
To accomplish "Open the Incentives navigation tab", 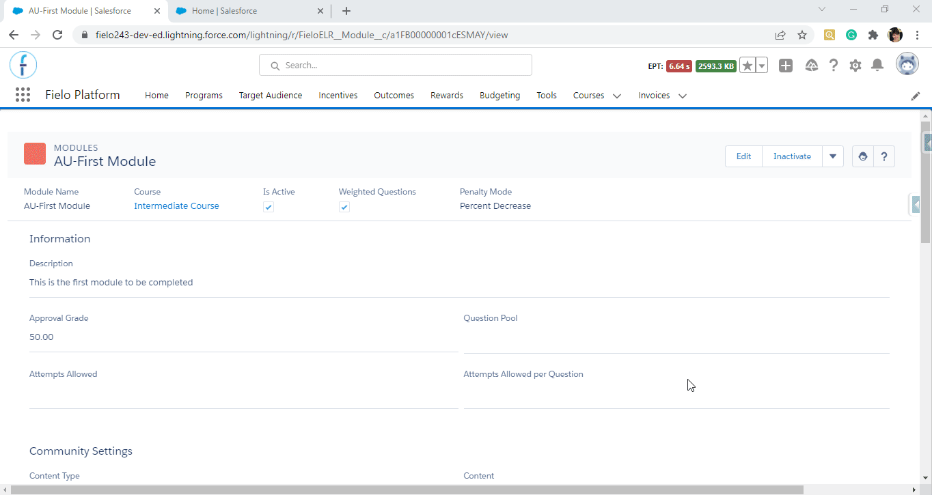I will 338,96.
